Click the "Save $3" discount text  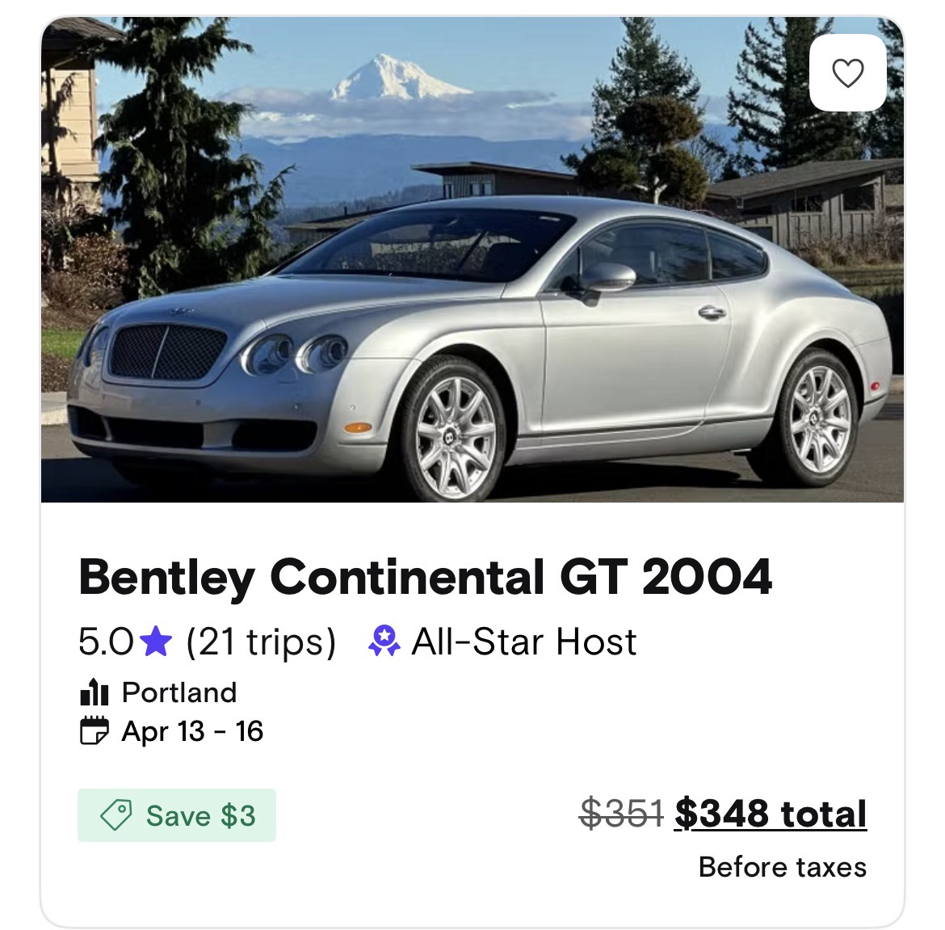tap(200, 815)
